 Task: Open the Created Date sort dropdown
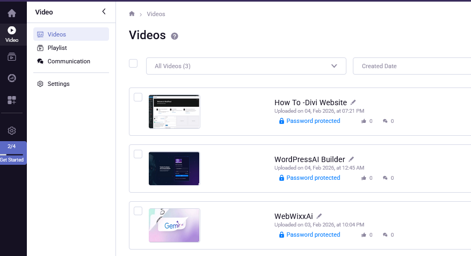pyautogui.click(x=411, y=66)
